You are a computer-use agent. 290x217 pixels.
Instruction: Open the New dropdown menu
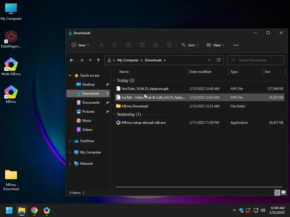click(80, 45)
